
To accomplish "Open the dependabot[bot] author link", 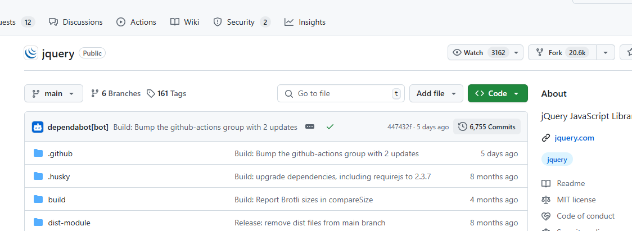I will [x=78, y=127].
